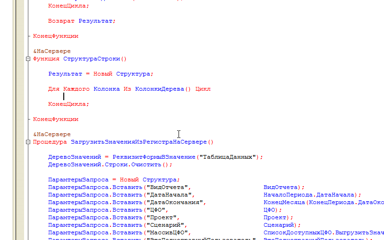The height and width of the screenshot is (240, 384).
Task: Click the quoted key "ЦФО"
Action: [x=156, y=210]
